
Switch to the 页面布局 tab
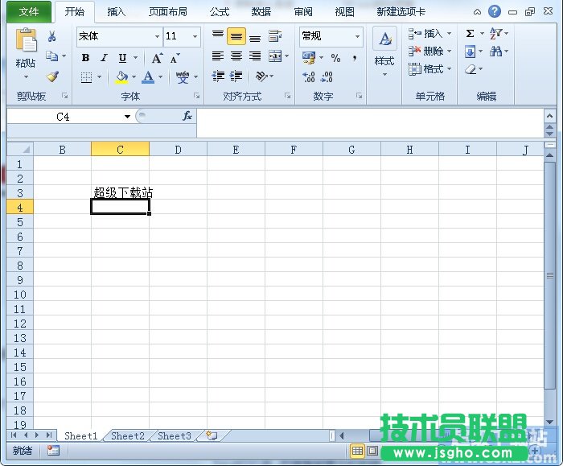[x=168, y=12]
